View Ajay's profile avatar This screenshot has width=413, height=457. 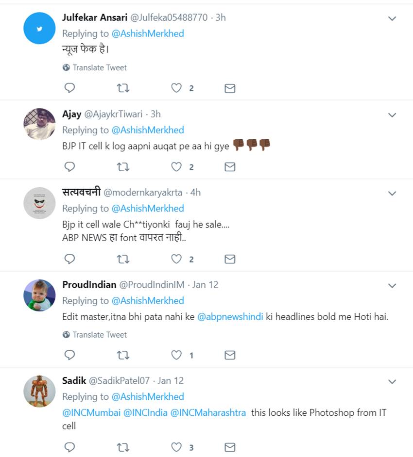[x=39, y=124]
